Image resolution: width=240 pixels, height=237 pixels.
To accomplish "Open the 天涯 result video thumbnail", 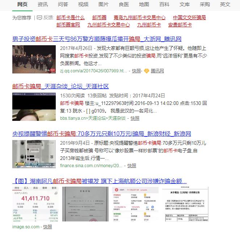I will [34, 107].
